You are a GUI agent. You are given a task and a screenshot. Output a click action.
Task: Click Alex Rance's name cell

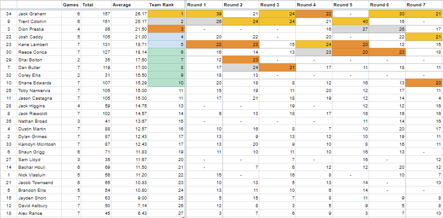(39, 213)
